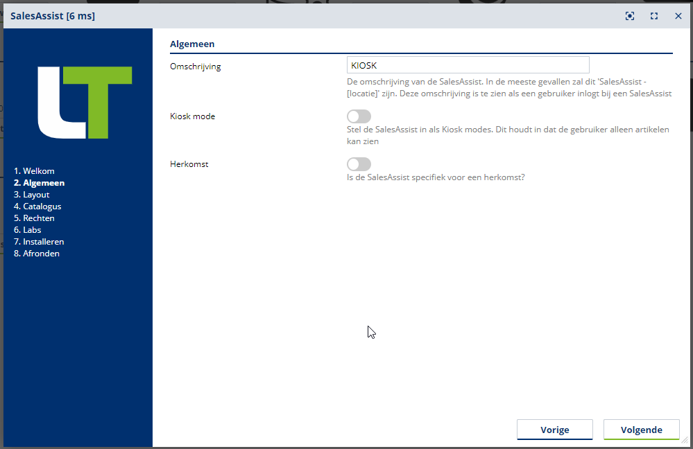Select the 8. Afronden step

pos(37,254)
